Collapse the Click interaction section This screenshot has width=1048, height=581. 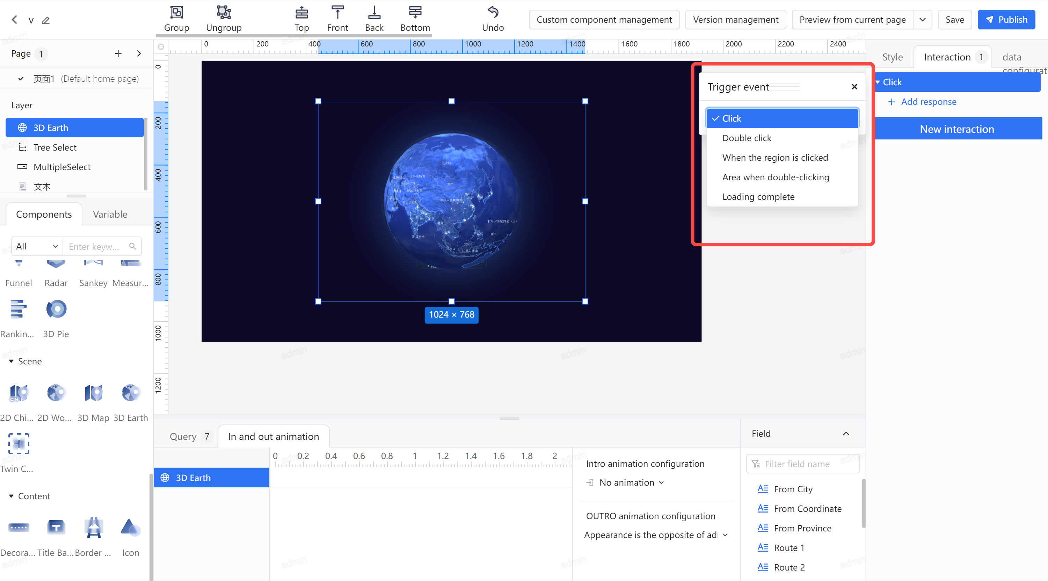click(x=878, y=82)
